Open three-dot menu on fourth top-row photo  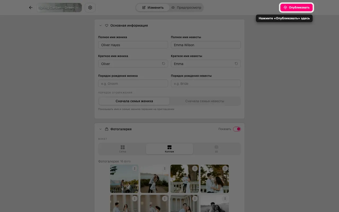pyautogui.click(x=225, y=168)
